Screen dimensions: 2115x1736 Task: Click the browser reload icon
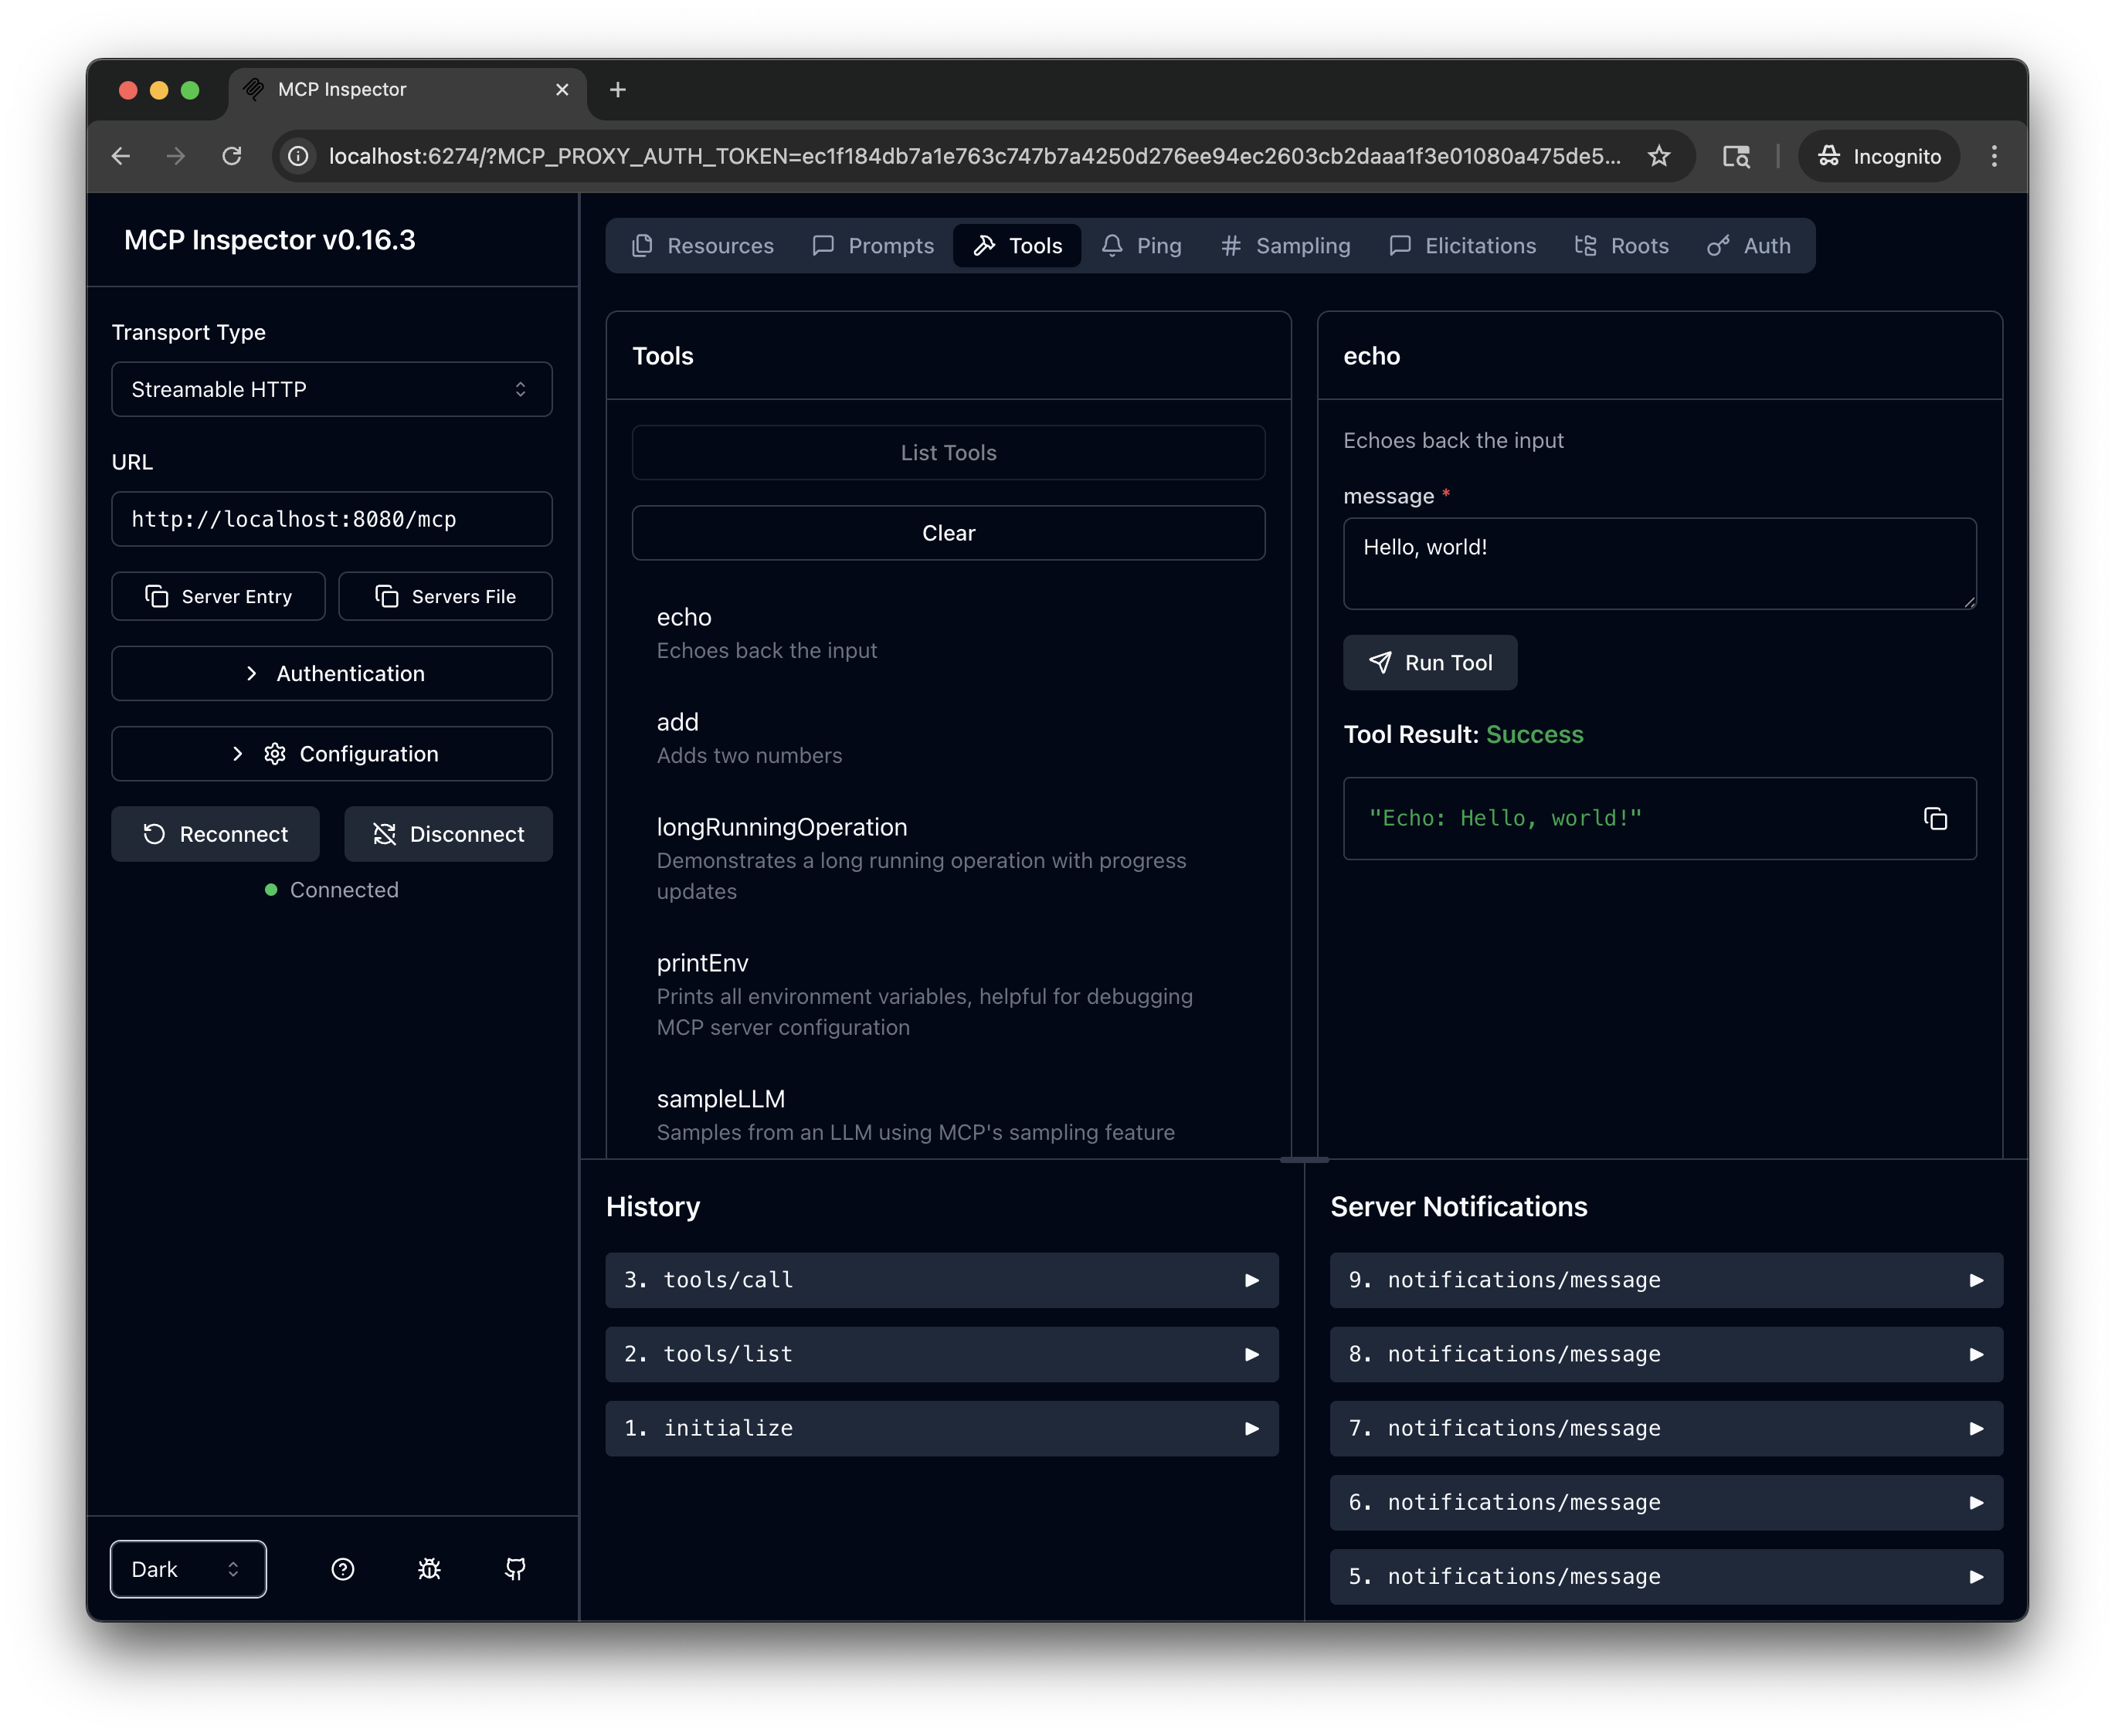(x=232, y=156)
